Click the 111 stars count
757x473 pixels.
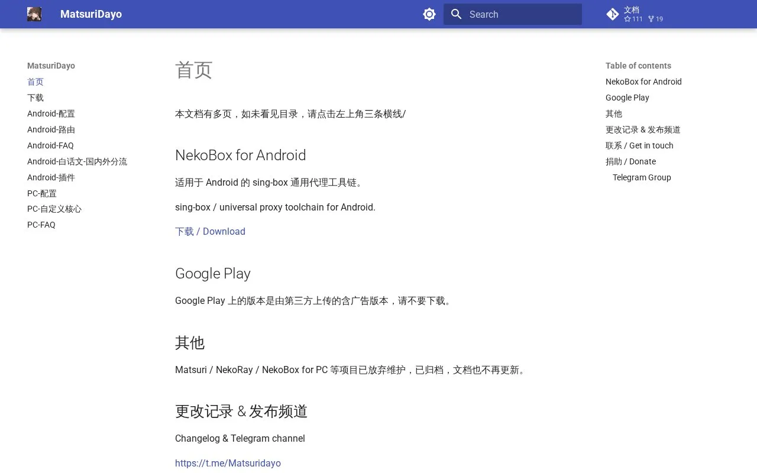[633, 19]
